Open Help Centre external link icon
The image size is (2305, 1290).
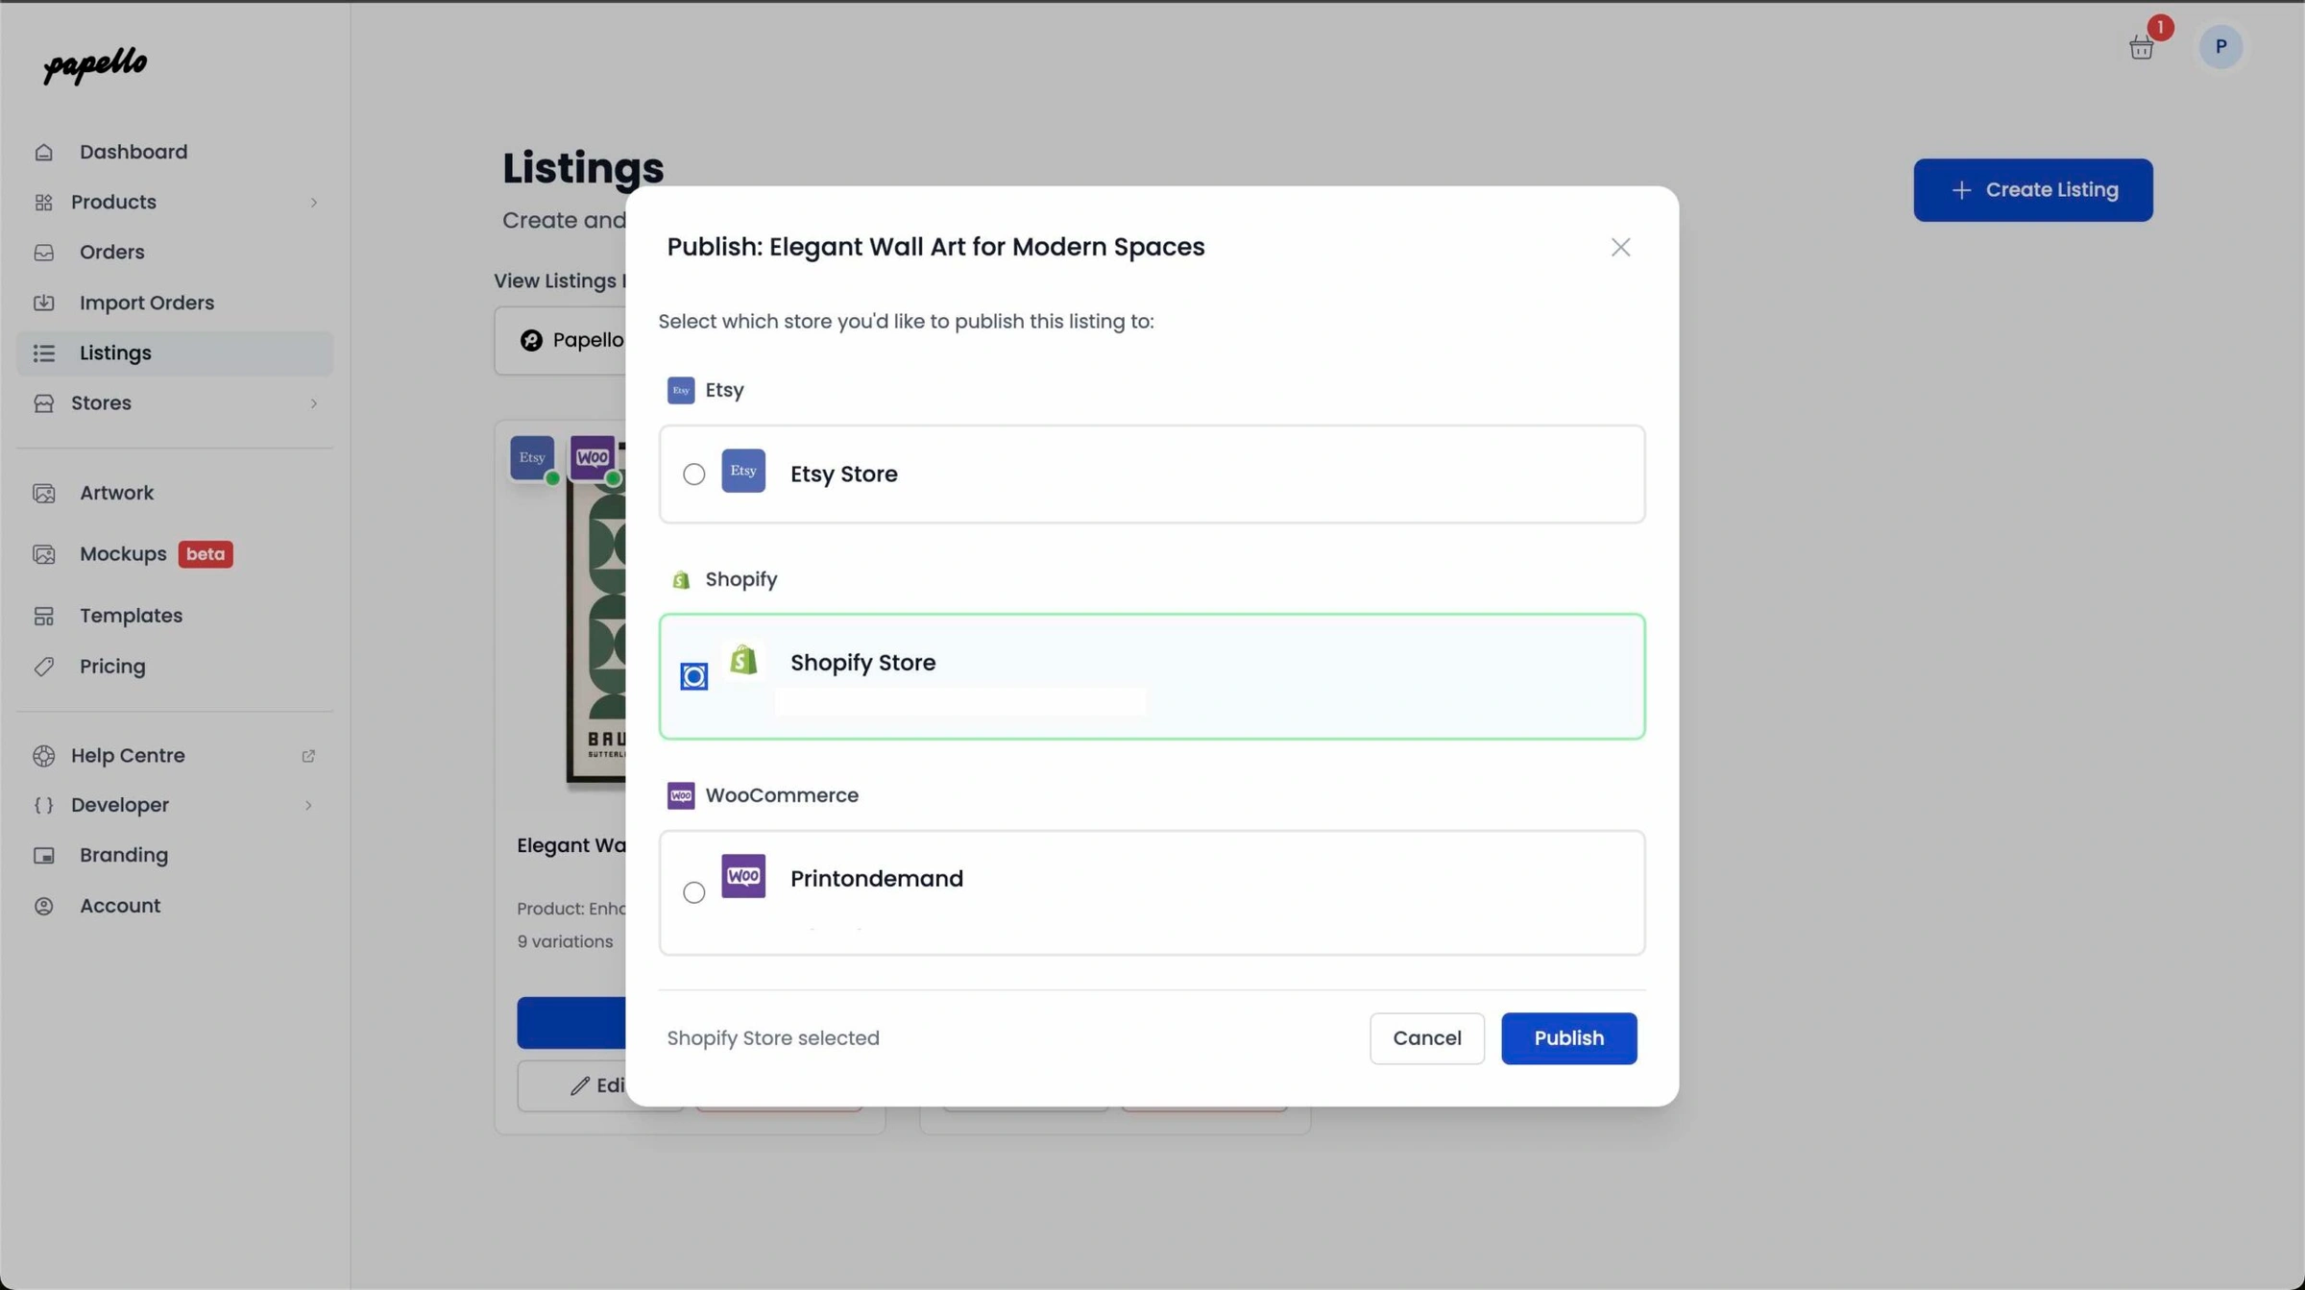(x=308, y=756)
